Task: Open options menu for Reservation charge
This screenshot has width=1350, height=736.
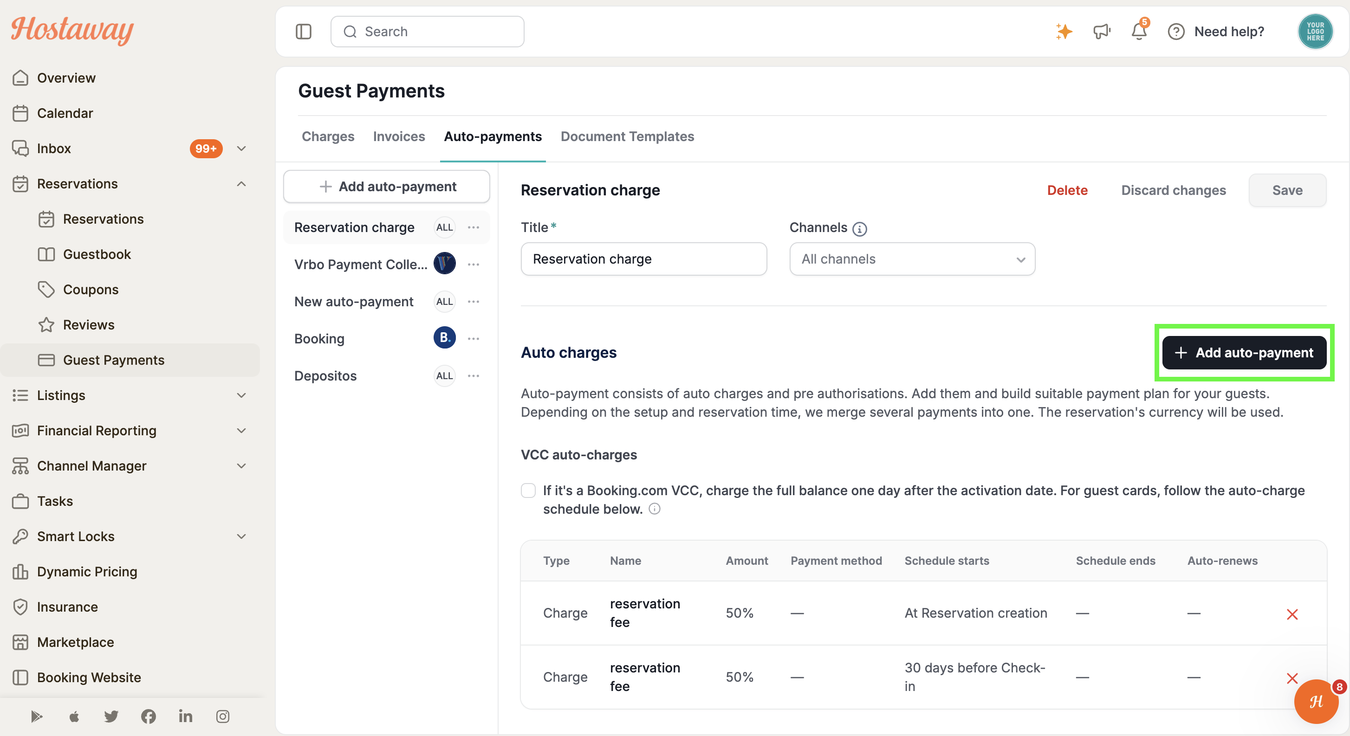Action: [473, 227]
